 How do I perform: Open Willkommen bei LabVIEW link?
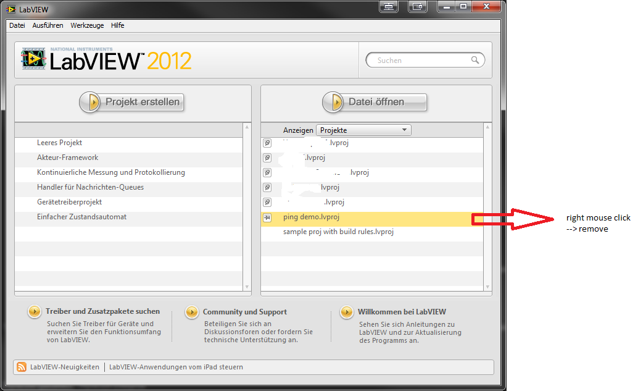pyautogui.click(x=402, y=311)
